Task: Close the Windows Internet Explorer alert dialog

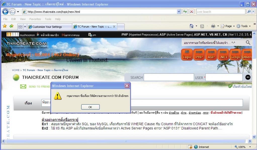Action: [127, 86]
